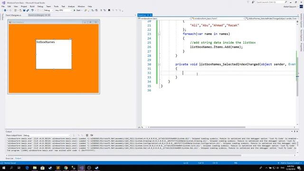This screenshot has width=304, height=171.
Task: Click the Undo icon in toolbar
Action: tap(32, 10)
